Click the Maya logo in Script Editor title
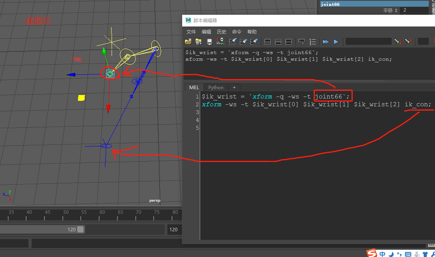Image resolution: width=435 pixels, height=257 pixels. (188, 20)
